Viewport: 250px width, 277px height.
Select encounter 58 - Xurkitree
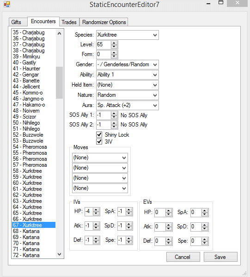(34, 171)
